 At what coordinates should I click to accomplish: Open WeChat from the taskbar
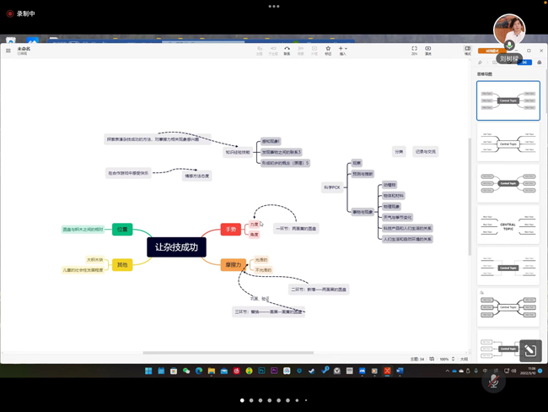pyautogui.click(x=186, y=371)
